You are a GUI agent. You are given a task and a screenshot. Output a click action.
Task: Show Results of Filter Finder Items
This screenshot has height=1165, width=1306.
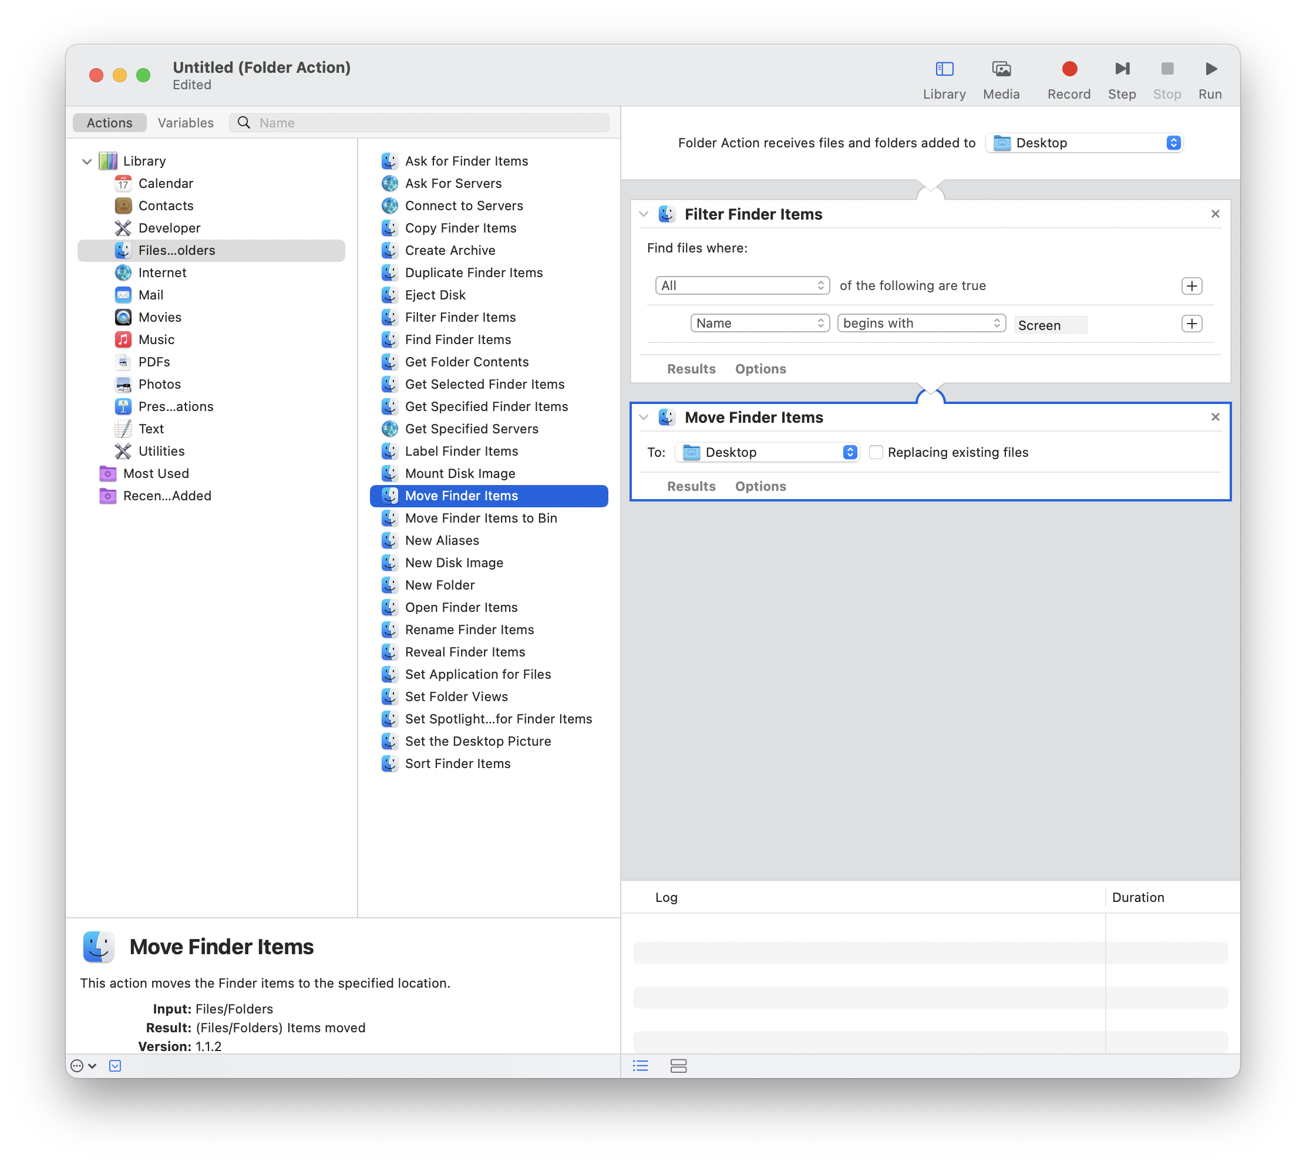[x=691, y=369]
